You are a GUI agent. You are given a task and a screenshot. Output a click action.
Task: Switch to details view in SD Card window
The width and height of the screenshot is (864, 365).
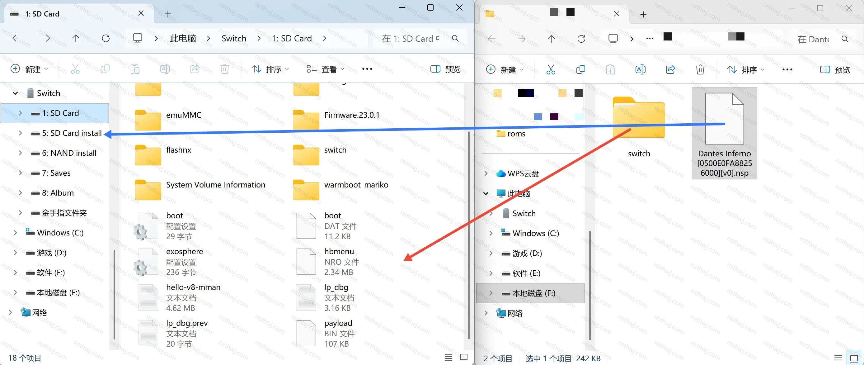point(448,358)
